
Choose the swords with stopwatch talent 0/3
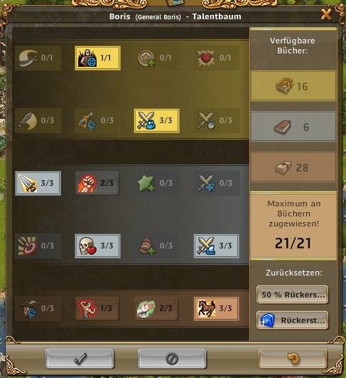point(216,120)
